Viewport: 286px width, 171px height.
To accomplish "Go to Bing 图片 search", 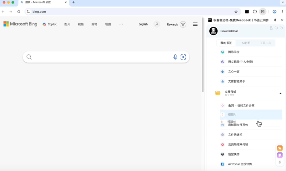I will tap(67, 24).
